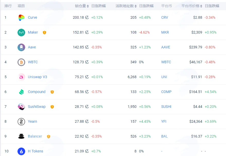Click the Compound green logo icon
The width and height of the screenshot is (226, 156).
click(21, 92)
